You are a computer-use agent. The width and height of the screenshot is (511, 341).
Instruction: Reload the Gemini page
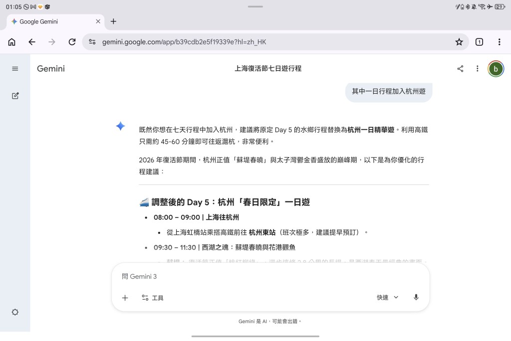[x=72, y=42]
